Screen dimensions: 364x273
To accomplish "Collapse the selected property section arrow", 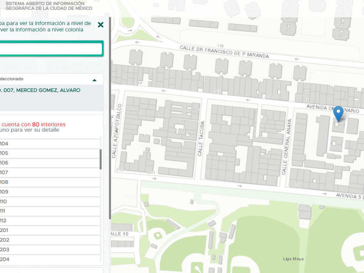I will tap(94, 80).
